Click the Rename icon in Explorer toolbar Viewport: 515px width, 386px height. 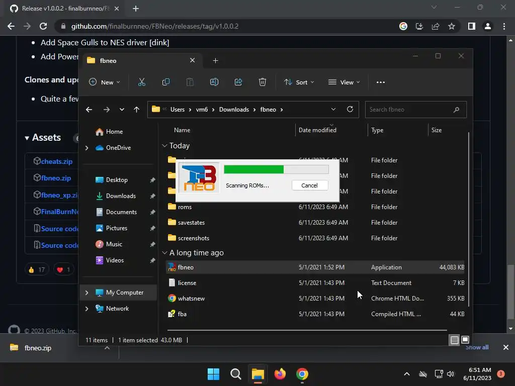214,82
